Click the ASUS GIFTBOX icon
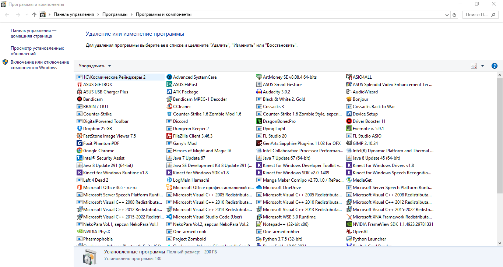 pos(80,85)
